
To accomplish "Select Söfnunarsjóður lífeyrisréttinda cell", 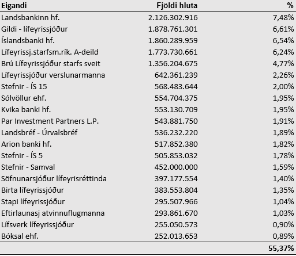I will [54, 179].
